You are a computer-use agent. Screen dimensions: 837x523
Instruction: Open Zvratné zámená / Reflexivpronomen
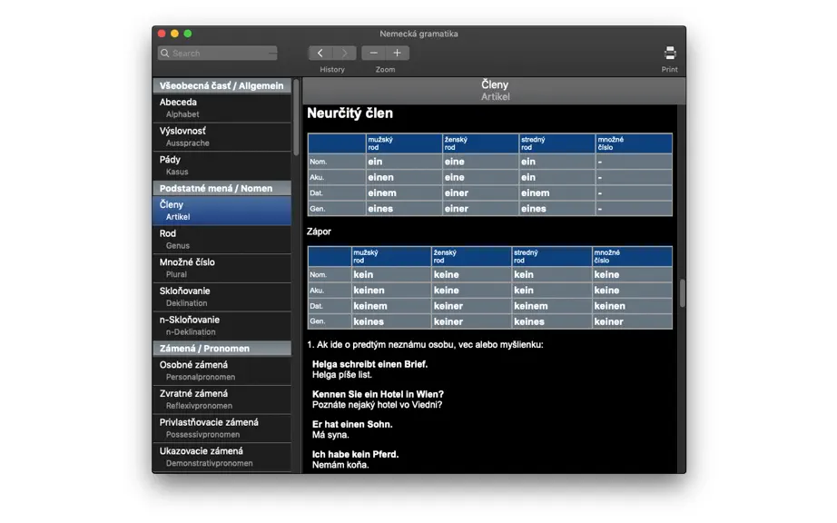(222, 400)
